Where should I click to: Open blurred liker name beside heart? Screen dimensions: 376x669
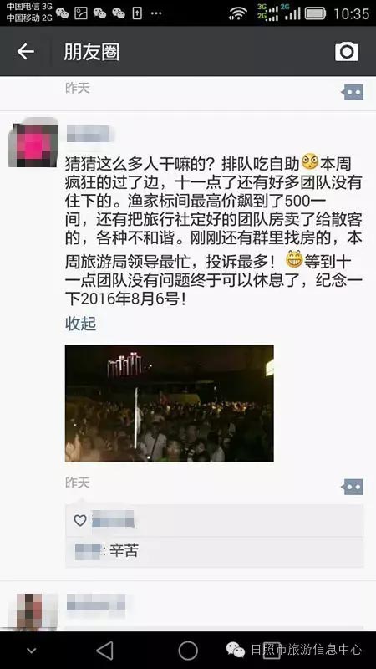[x=114, y=519]
